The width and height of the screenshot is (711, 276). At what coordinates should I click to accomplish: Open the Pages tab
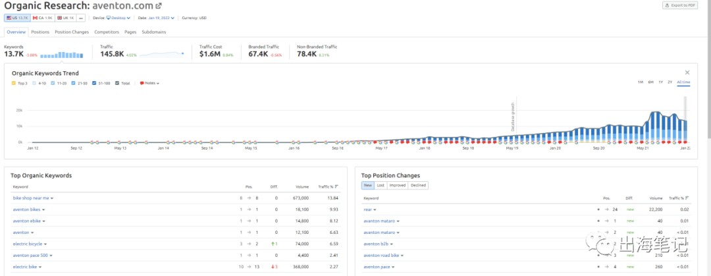click(x=130, y=32)
